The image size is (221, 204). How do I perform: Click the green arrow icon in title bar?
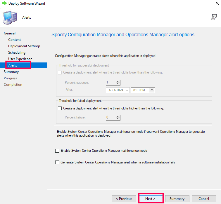(5, 3)
